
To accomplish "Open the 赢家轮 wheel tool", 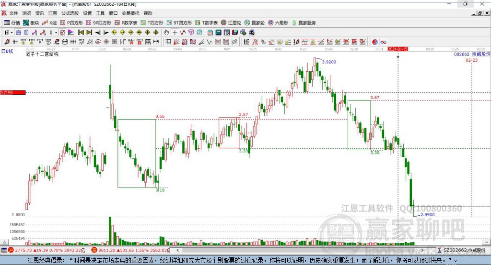I will click(254, 23).
